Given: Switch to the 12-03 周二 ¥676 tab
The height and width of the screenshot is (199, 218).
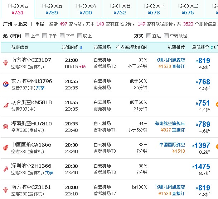Looking at the screenshot, I should [x=188, y=9].
